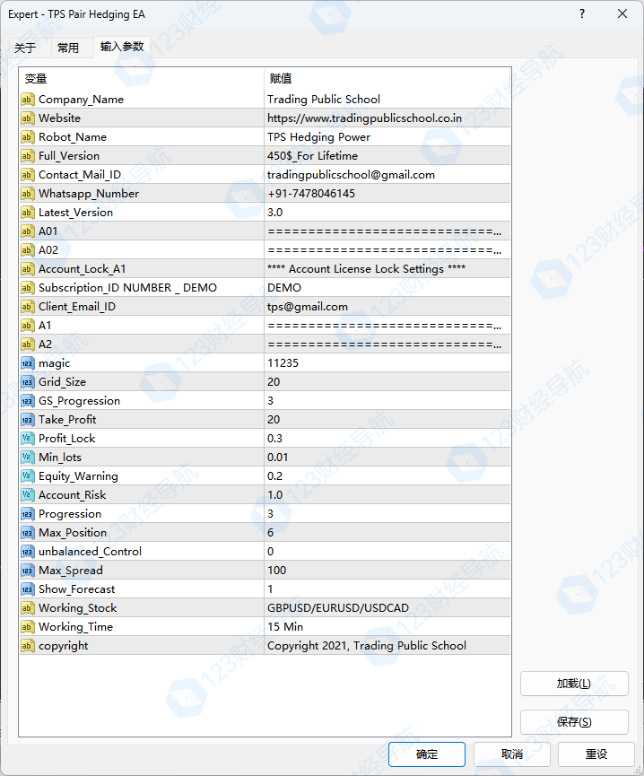Select the Working_Time value 15 Min

coord(285,626)
